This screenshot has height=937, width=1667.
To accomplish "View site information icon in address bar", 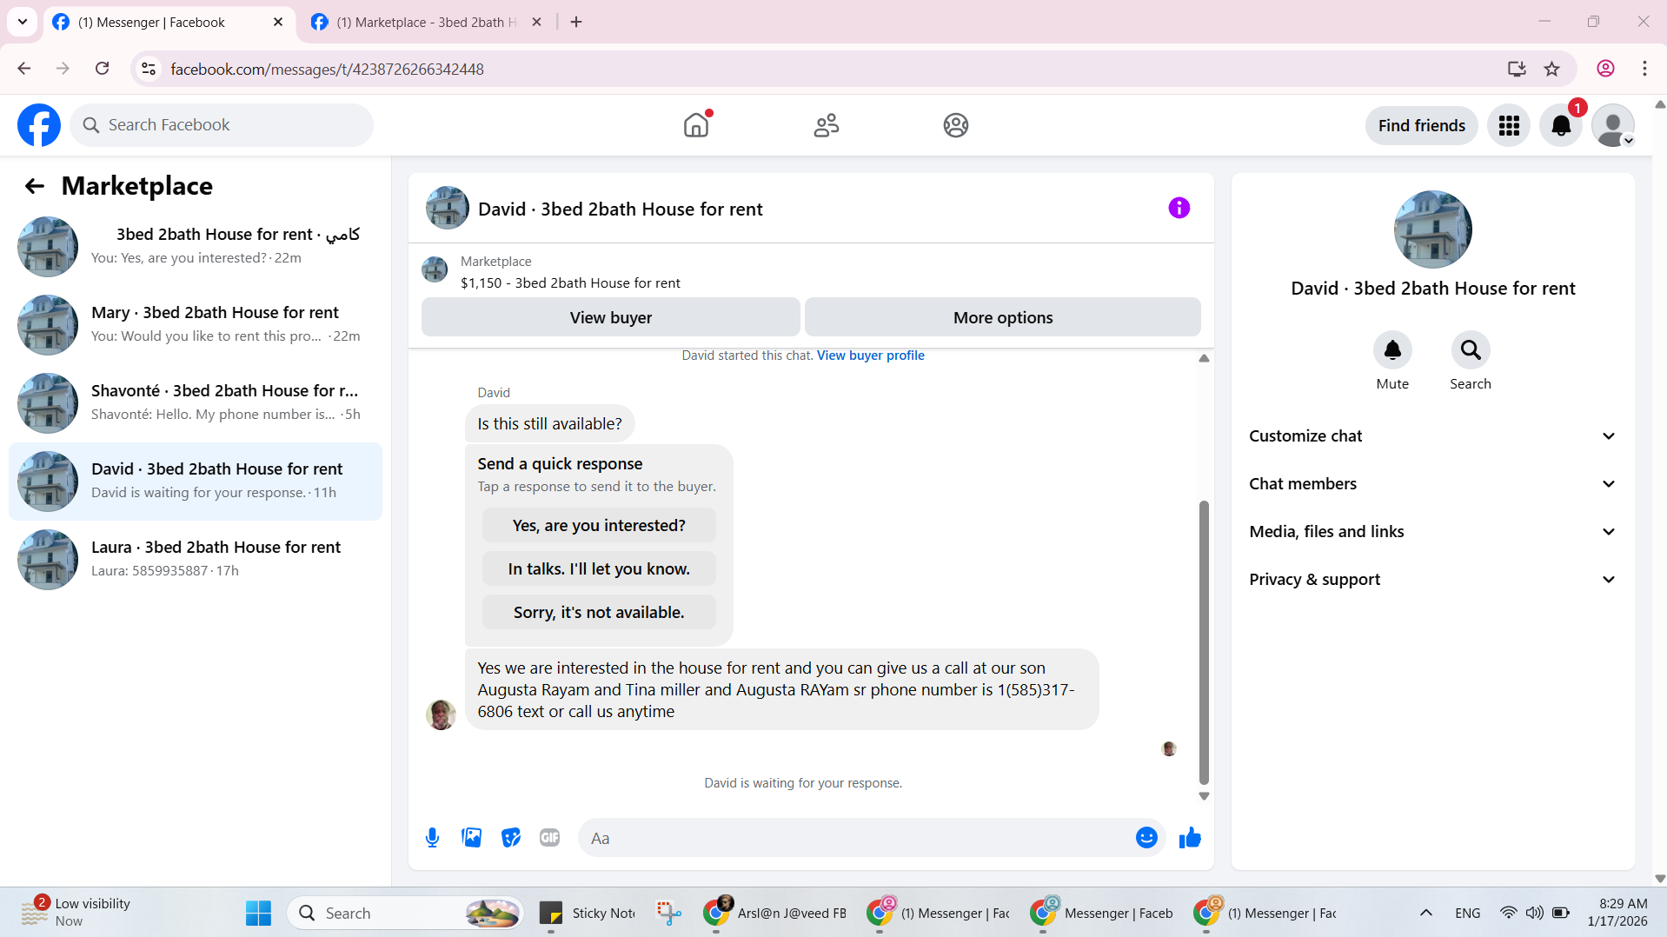I will [149, 69].
